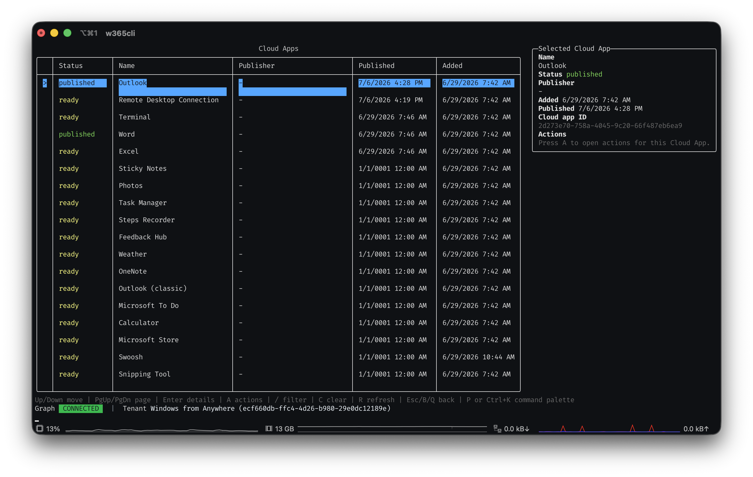Click the published status of Word row
This screenshot has width=753, height=477.
point(76,134)
